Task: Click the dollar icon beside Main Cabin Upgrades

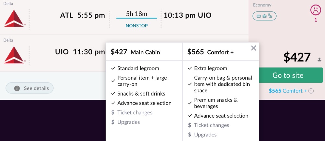Action: click(113, 122)
